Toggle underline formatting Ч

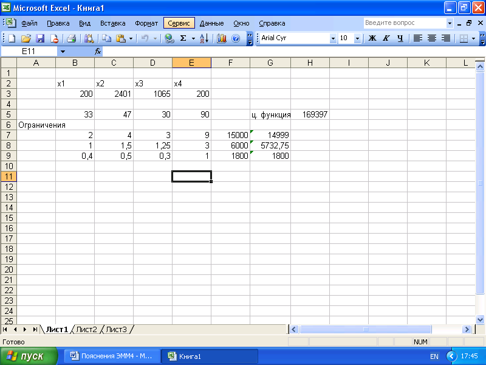tap(400, 38)
